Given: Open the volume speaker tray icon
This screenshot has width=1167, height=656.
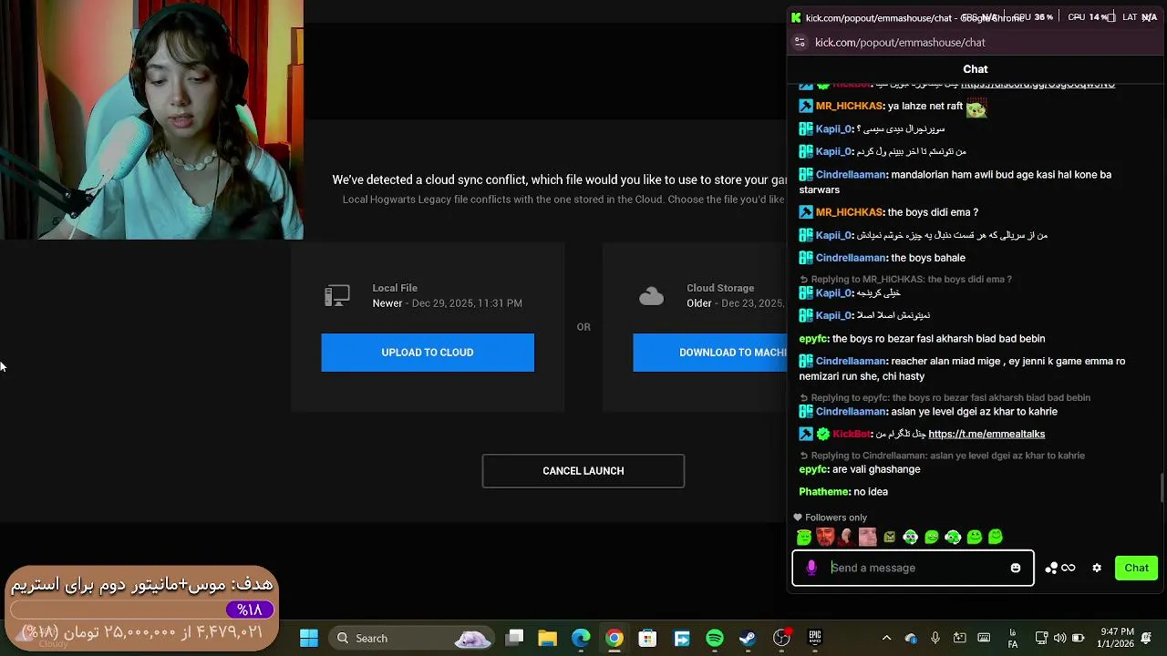Looking at the screenshot, I should pos(1059,638).
